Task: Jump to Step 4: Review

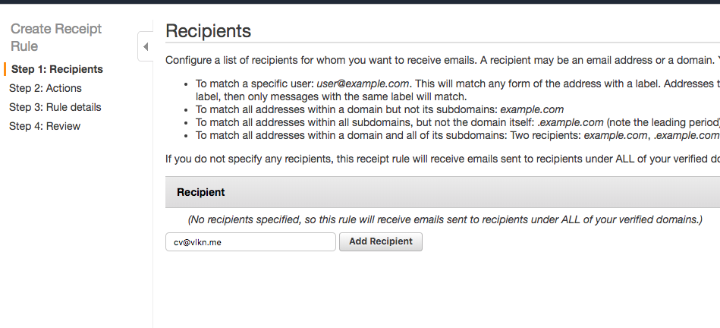Action: tap(45, 126)
